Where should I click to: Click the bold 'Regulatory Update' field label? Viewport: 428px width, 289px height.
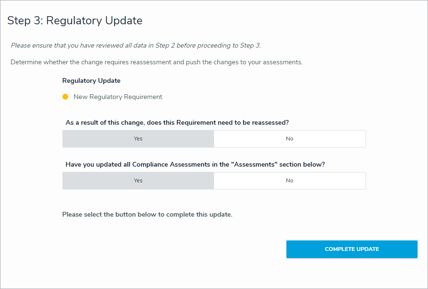[x=91, y=81]
